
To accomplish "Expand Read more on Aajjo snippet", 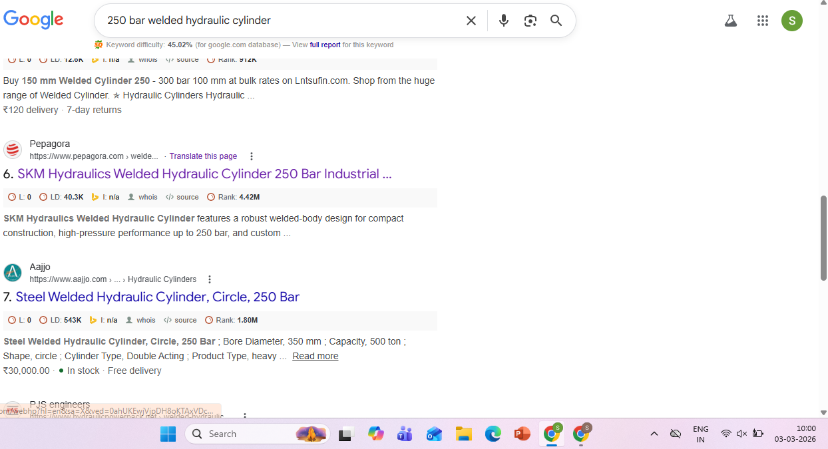I will (315, 356).
